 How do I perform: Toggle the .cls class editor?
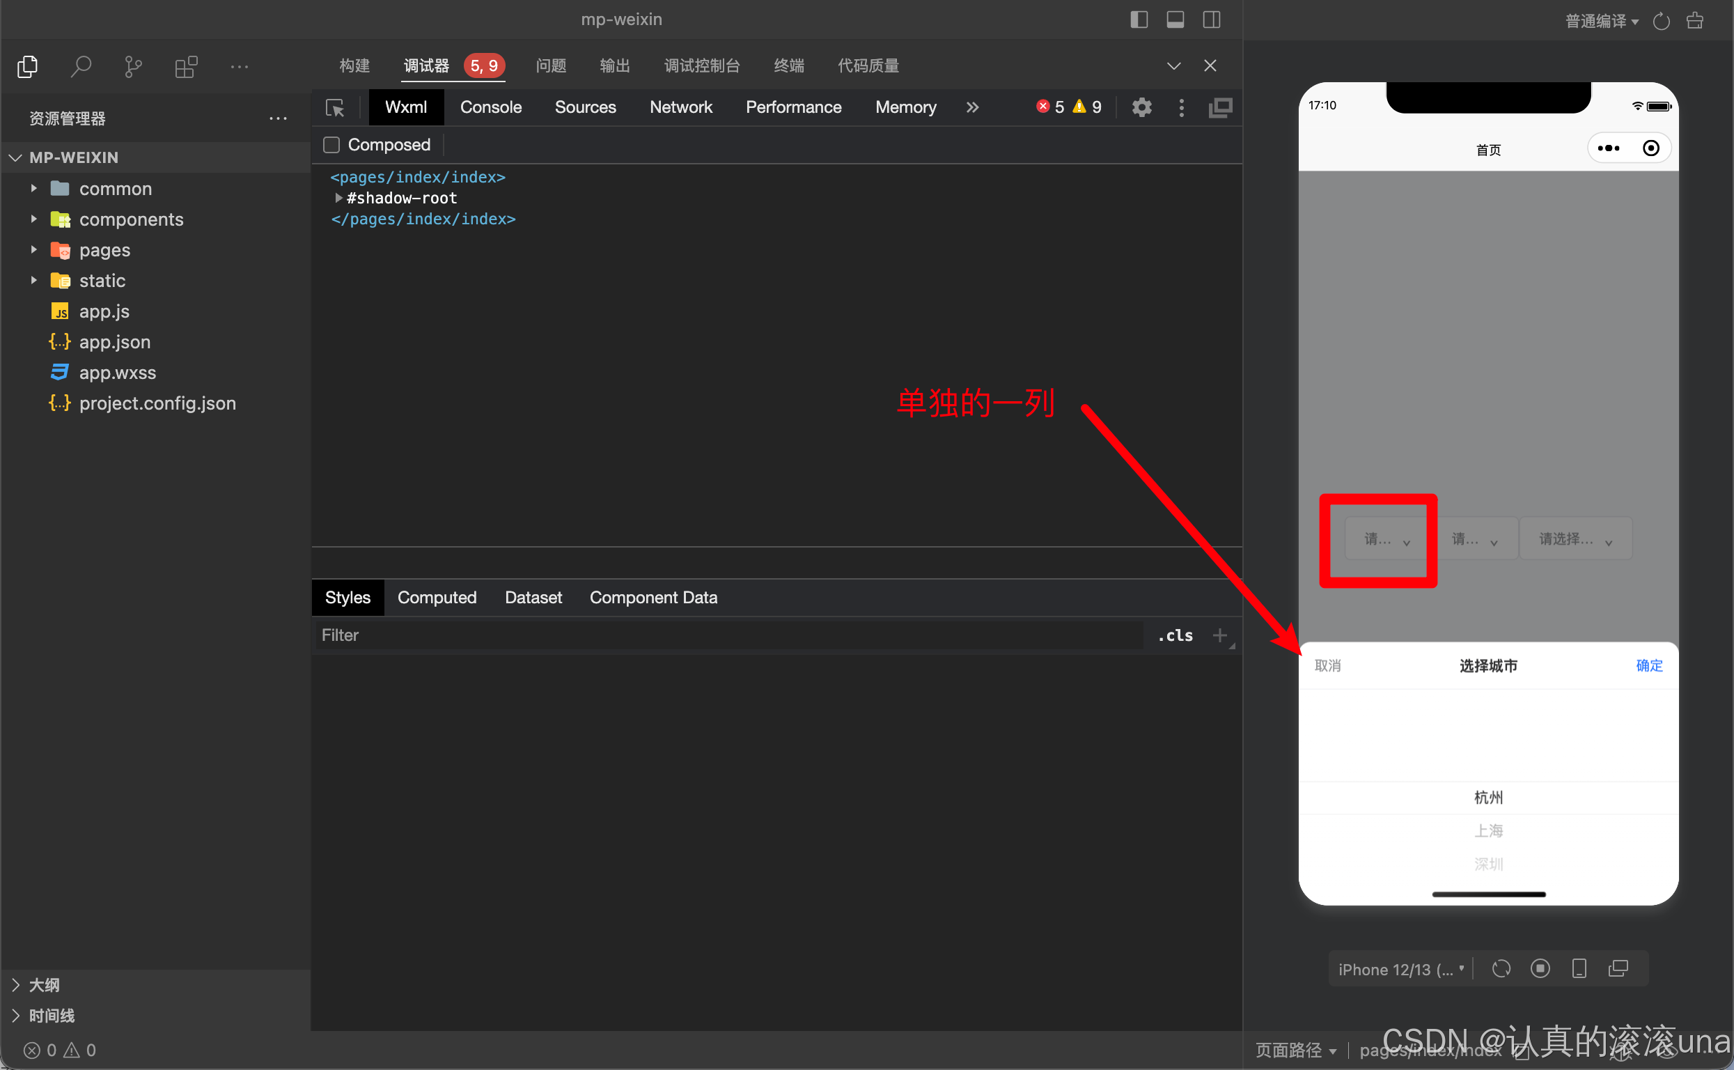(x=1174, y=635)
